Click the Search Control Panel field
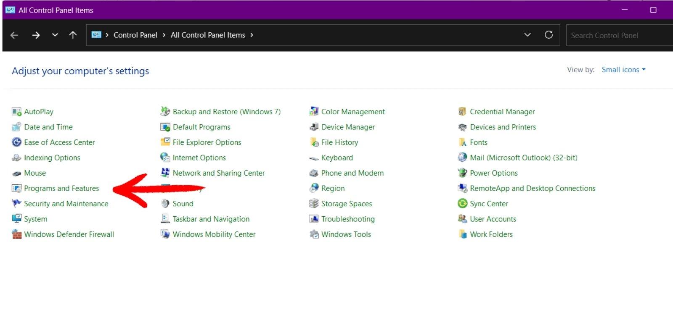This screenshot has width=673, height=336. (x=619, y=35)
